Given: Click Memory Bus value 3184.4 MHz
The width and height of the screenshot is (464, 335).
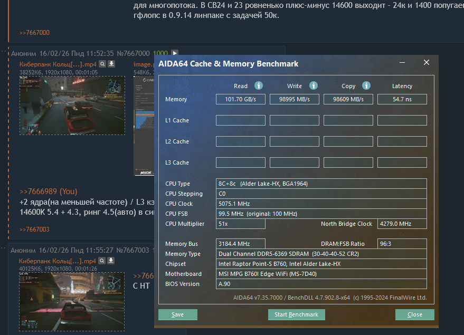Looking at the screenshot, I should coord(241,244).
